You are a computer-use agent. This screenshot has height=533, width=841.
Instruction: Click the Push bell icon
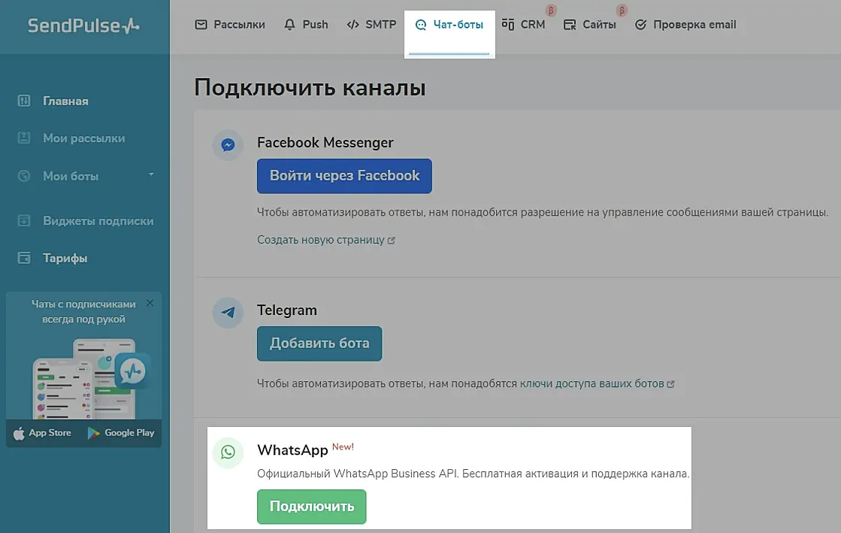290,25
